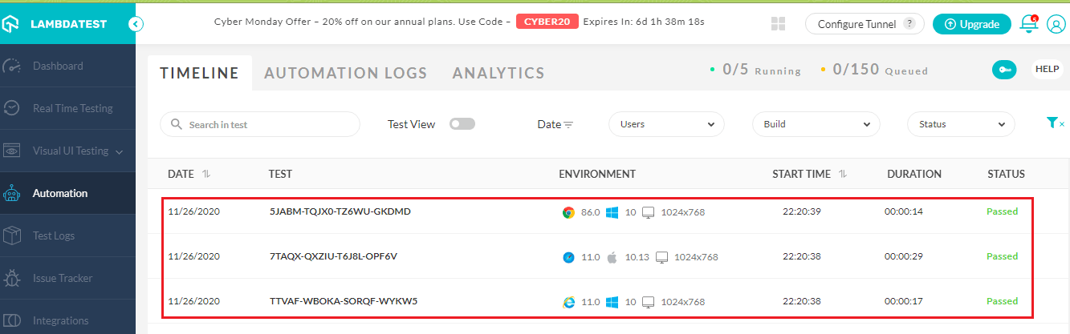
Task: Click the Automation robot icon
Action: 12,193
